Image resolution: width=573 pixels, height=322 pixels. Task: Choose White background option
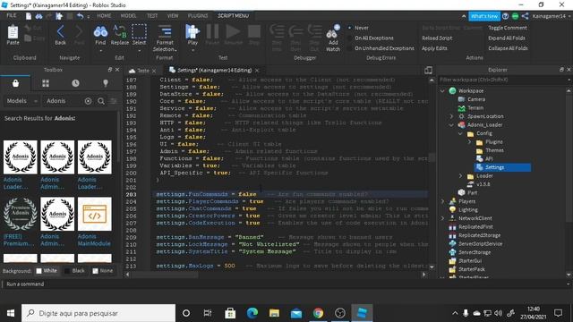(47, 271)
